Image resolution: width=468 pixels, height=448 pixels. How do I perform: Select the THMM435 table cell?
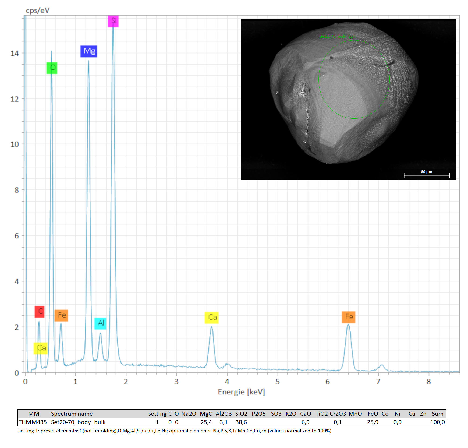pos(33,422)
